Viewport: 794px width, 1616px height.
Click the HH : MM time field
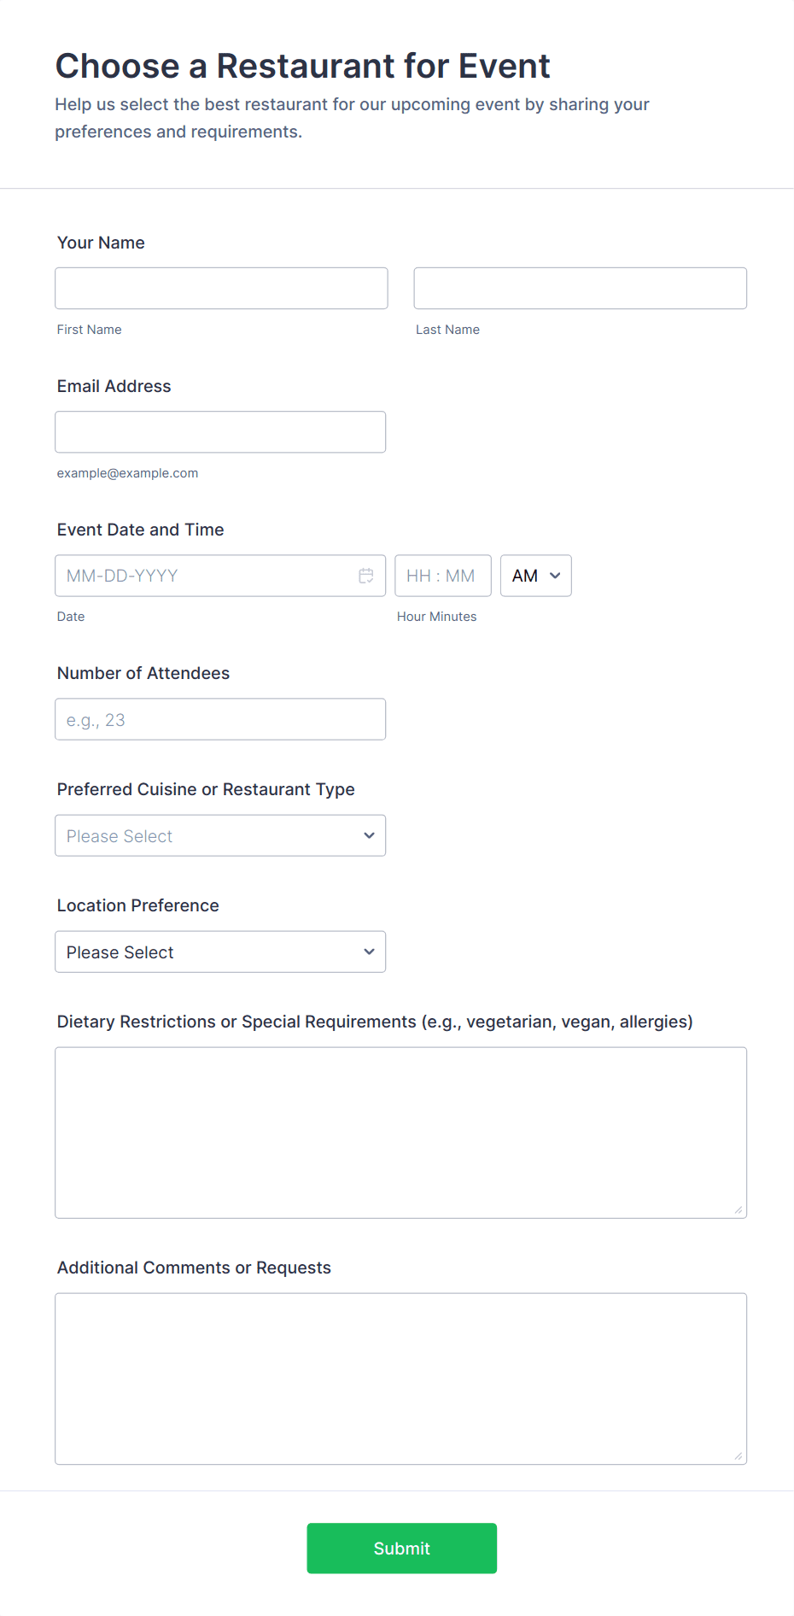(442, 576)
